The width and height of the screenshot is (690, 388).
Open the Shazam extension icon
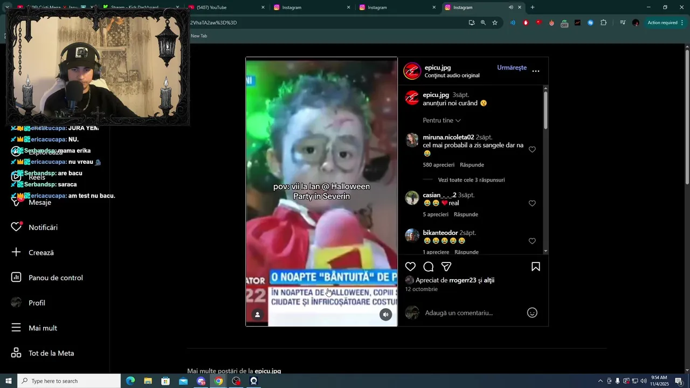tap(591, 23)
